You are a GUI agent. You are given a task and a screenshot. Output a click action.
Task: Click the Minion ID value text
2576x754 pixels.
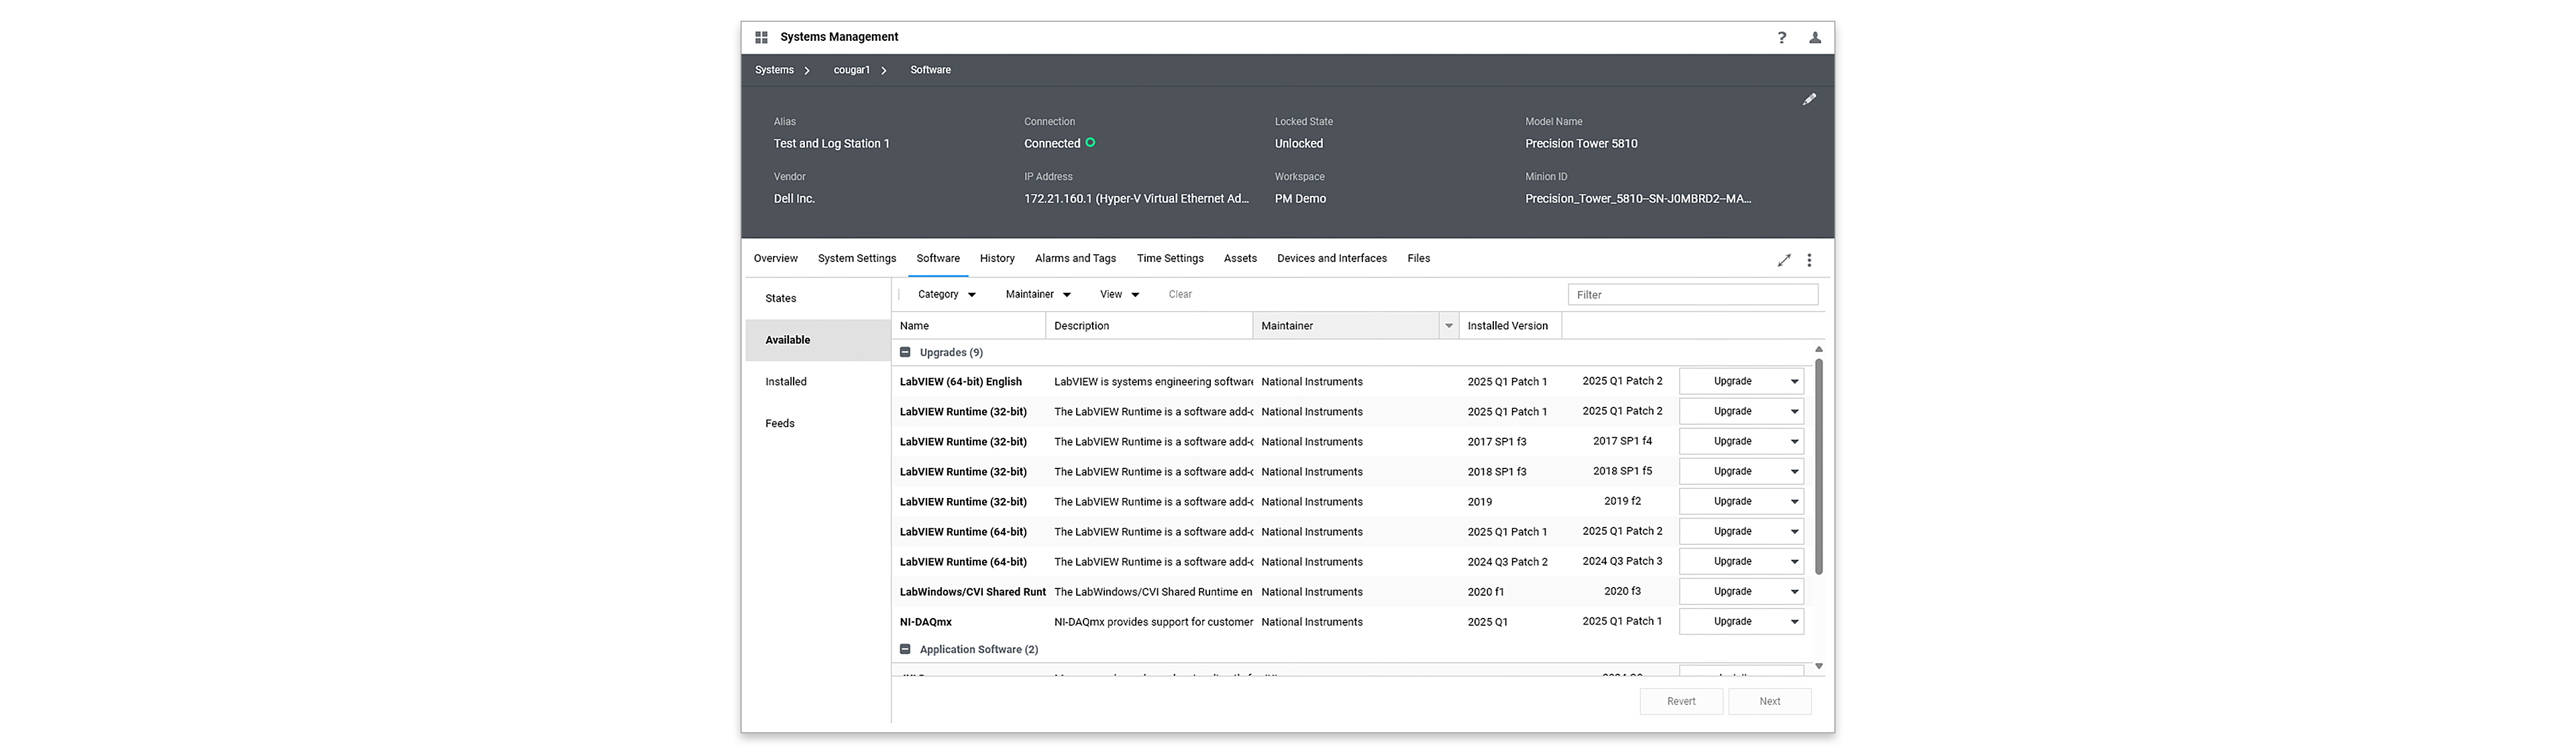click(x=1638, y=199)
